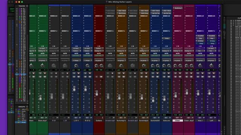This screenshot has height=135, width=241.
Task: Solo the Guitars aux track
Action: tap(96, 76)
